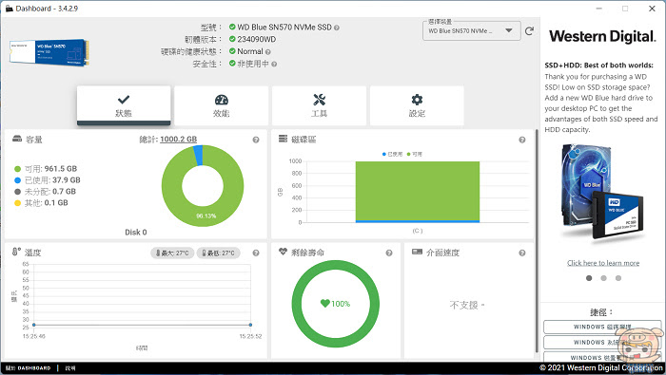Click the 'Click here to learn more' link
The width and height of the screenshot is (666, 375).
[602, 263]
